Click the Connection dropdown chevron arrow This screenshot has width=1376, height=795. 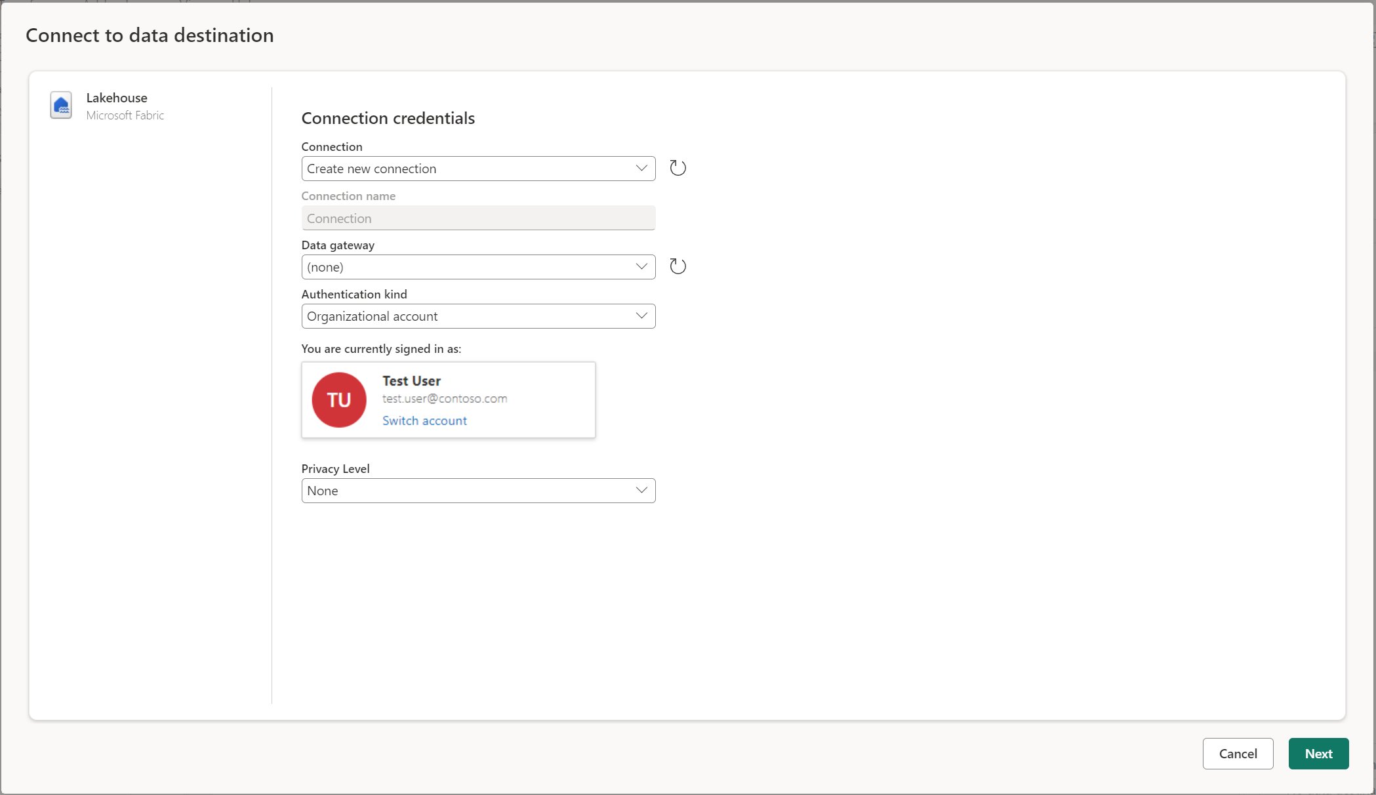(x=641, y=169)
